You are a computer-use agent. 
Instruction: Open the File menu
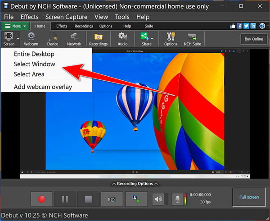(9, 17)
